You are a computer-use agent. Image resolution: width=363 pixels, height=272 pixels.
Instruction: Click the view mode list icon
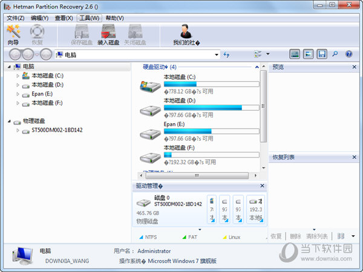pyautogui.click(x=258, y=54)
